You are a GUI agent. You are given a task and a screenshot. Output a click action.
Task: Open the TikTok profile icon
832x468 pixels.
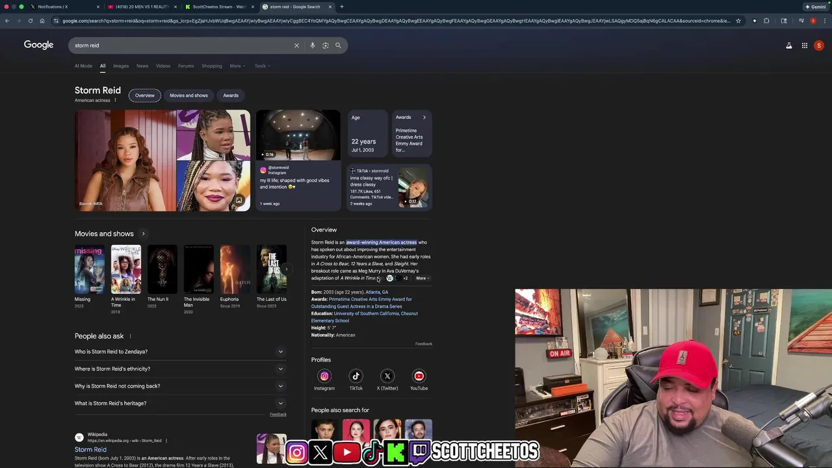pyautogui.click(x=356, y=376)
